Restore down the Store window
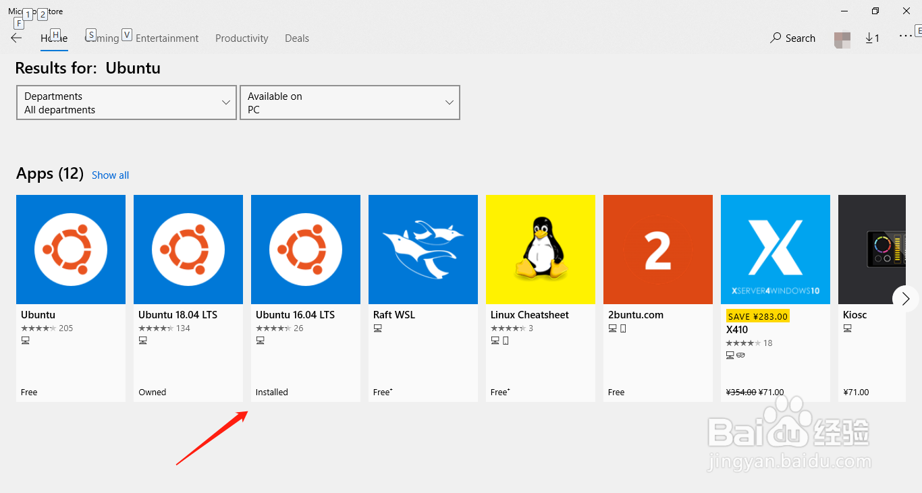Screen dimensions: 922x493 (875, 11)
